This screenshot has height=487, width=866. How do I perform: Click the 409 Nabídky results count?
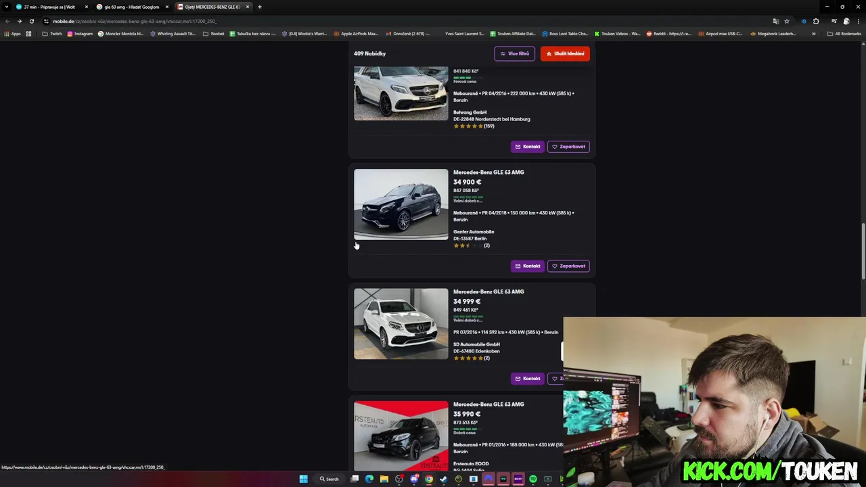click(x=369, y=53)
